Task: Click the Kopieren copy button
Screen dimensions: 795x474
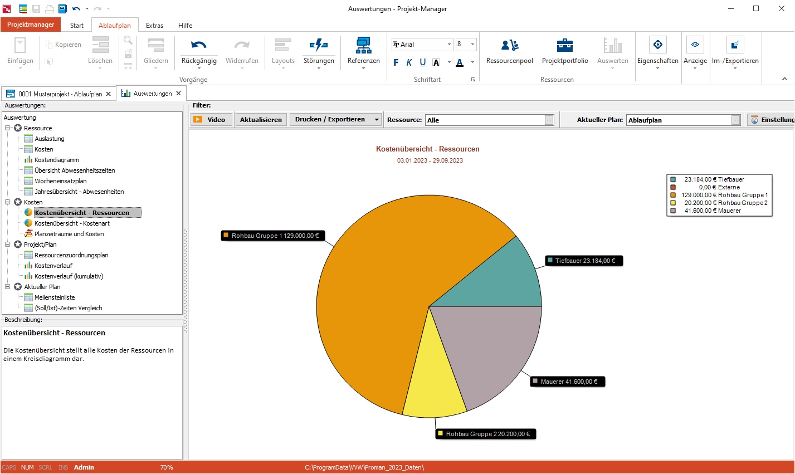Action: point(62,45)
